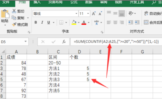Enable wrap text 自动换行
This screenshot has width=162, height=99.
coord(153,14)
